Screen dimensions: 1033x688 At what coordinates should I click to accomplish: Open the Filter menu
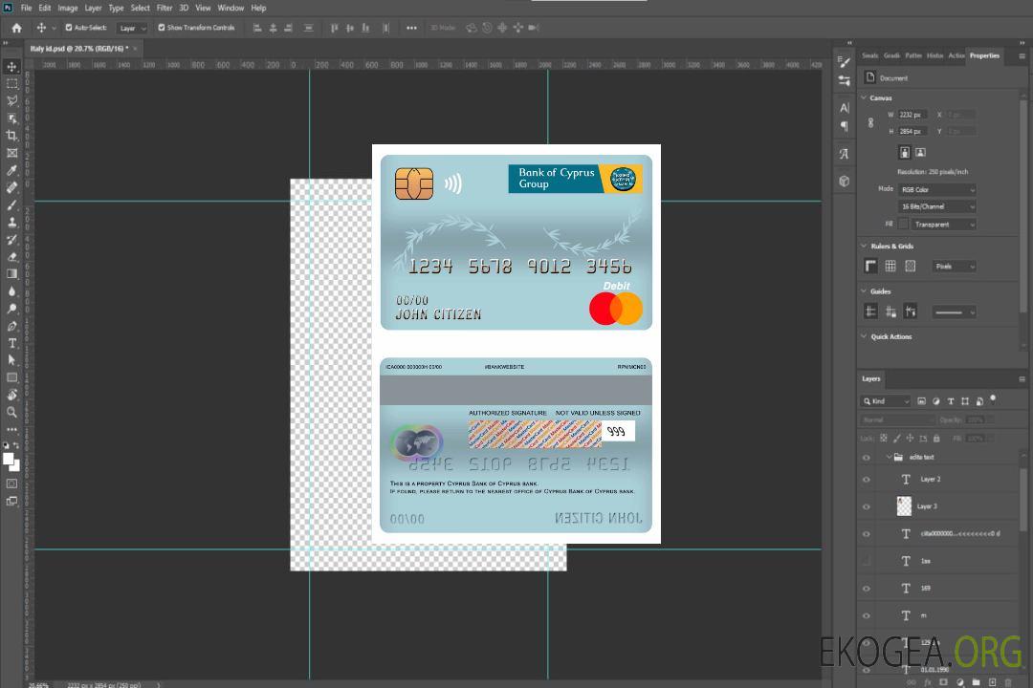click(x=165, y=8)
